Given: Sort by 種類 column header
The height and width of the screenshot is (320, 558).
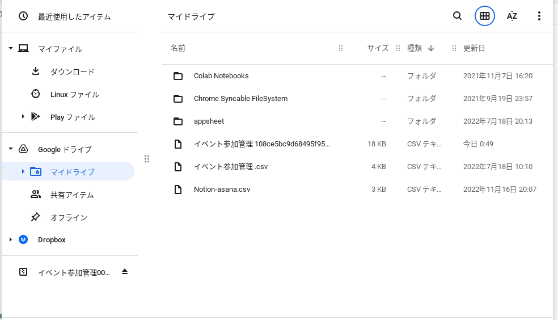Looking at the screenshot, I should click(415, 48).
